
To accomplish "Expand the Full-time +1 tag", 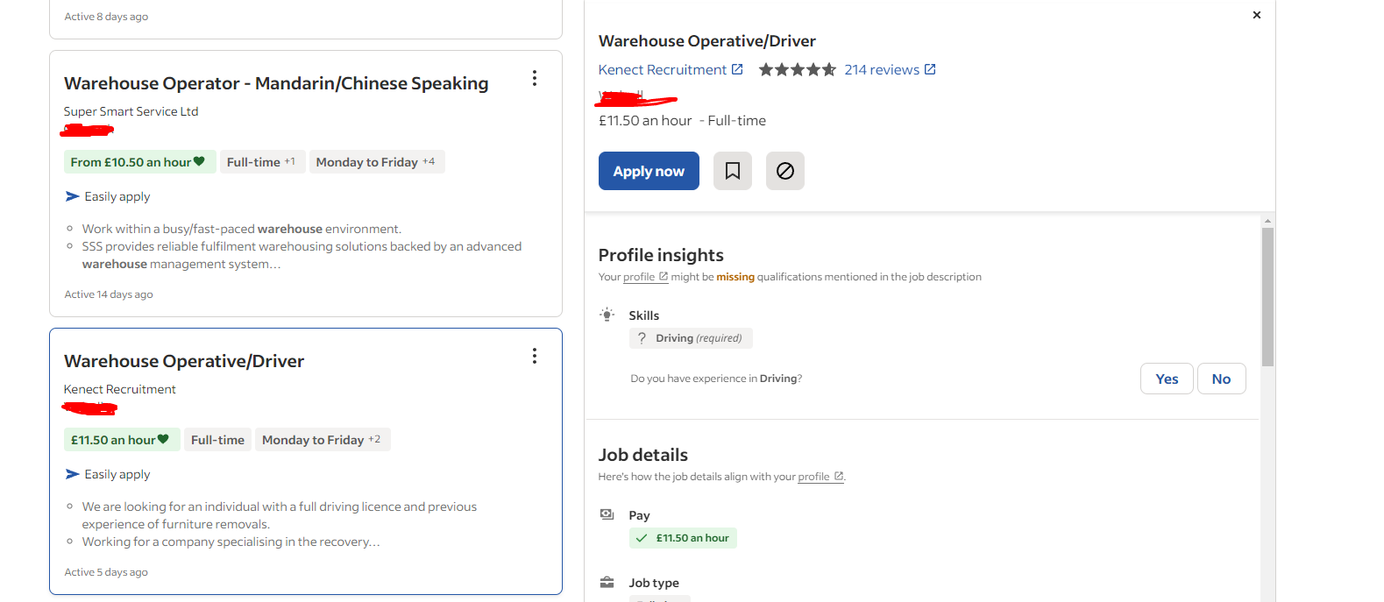I will (x=262, y=162).
